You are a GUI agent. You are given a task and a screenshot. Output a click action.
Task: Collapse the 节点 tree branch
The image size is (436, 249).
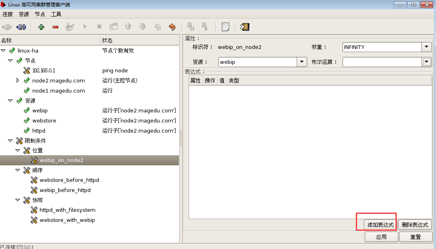pos(10,61)
